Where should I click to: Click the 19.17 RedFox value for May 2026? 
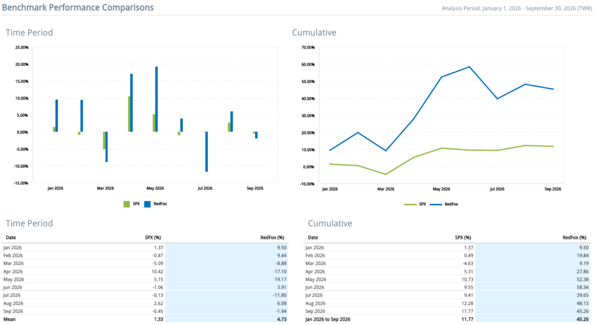(280, 280)
